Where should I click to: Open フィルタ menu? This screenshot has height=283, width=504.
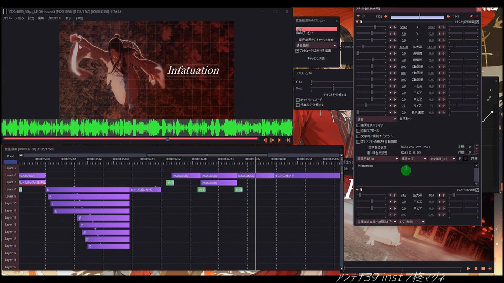click(19, 18)
